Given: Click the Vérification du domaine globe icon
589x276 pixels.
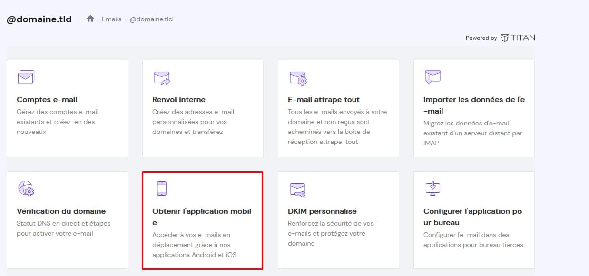Looking at the screenshot, I should pos(26,189).
